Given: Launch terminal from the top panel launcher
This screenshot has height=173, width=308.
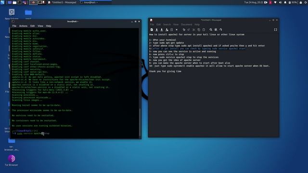Looking at the screenshot, I should 19,2.
